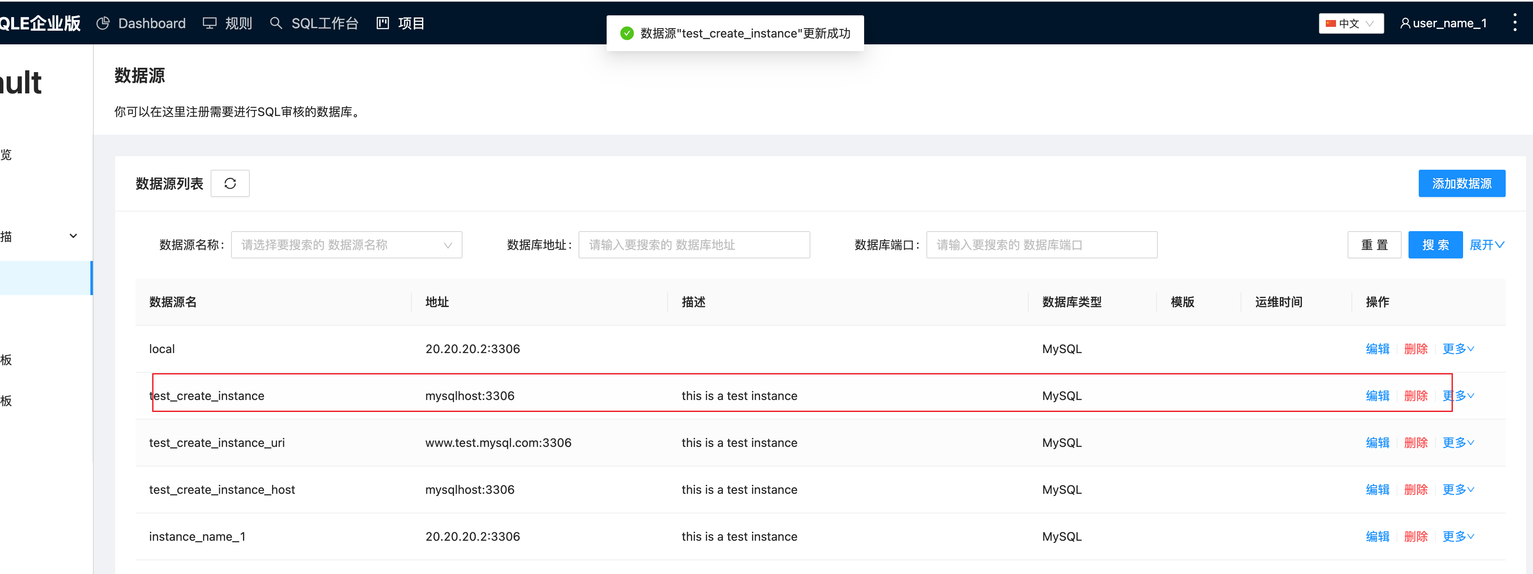
Task: Click the 数据库地址 input field
Action: point(694,244)
